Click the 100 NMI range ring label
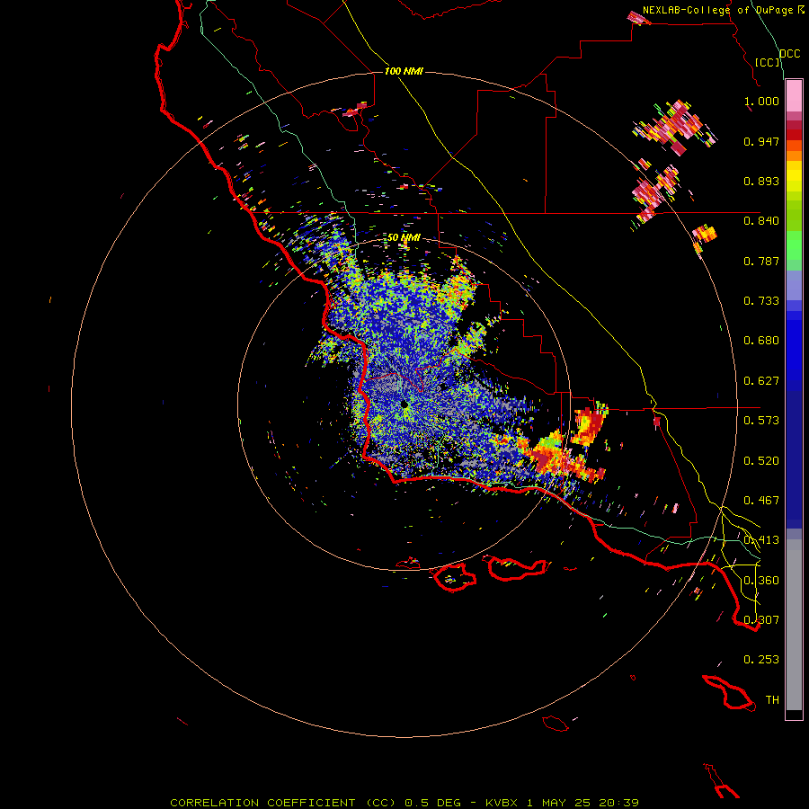Viewport: 809px width, 809px height. [x=404, y=71]
